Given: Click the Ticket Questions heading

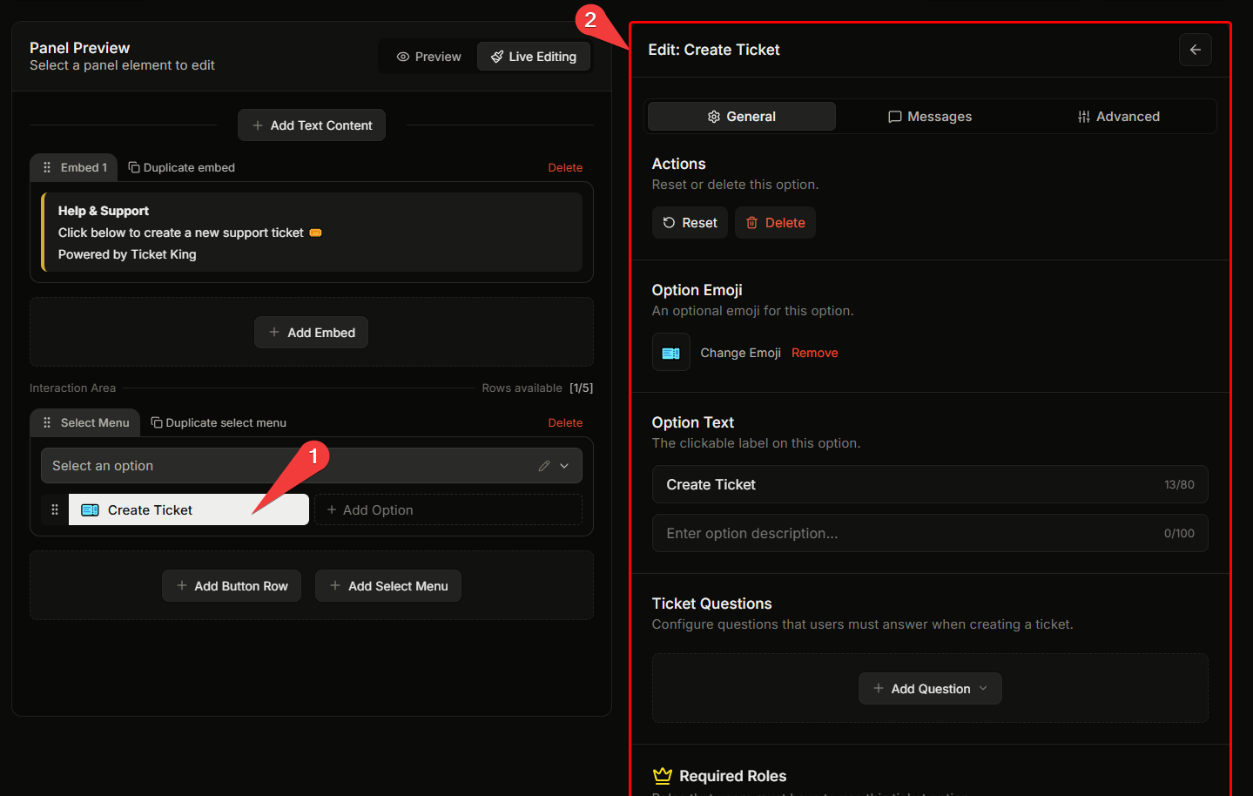Looking at the screenshot, I should click(x=711, y=604).
